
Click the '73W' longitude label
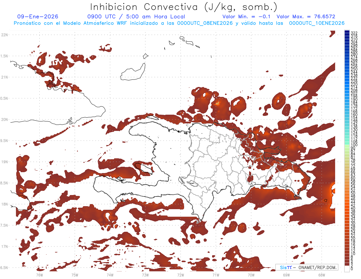145,275
